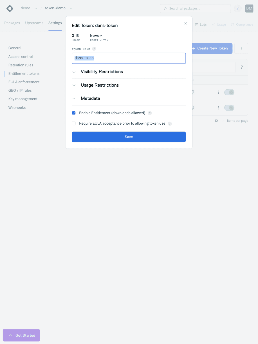Click inside the TOKEN NAME input field
This screenshot has height=344, width=258.
(x=129, y=58)
